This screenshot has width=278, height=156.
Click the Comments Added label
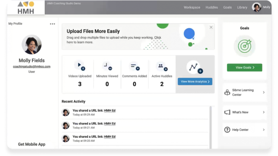click(x=134, y=76)
